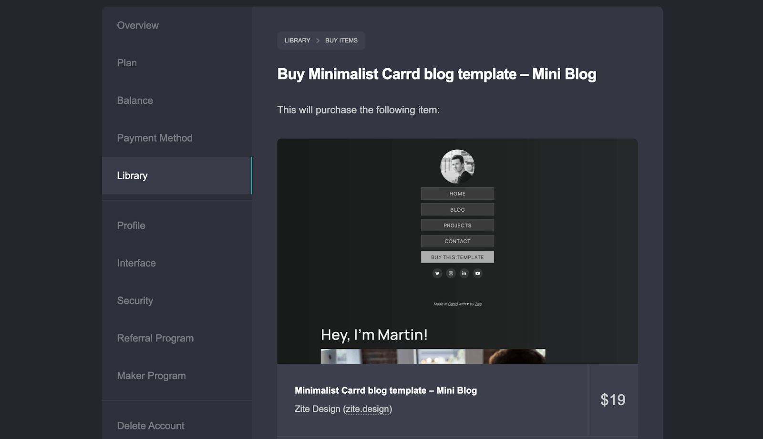Click the 'Hey, I'm Martin!' heading
This screenshot has height=439, width=763.
point(374,335)
